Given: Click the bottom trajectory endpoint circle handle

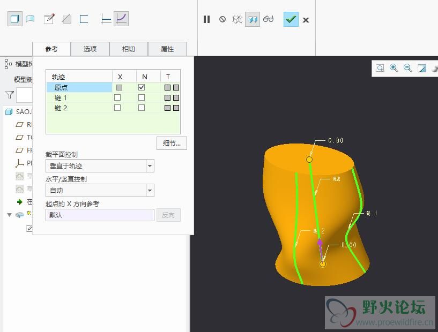Looking at the screenshot, I should [323, 264].
